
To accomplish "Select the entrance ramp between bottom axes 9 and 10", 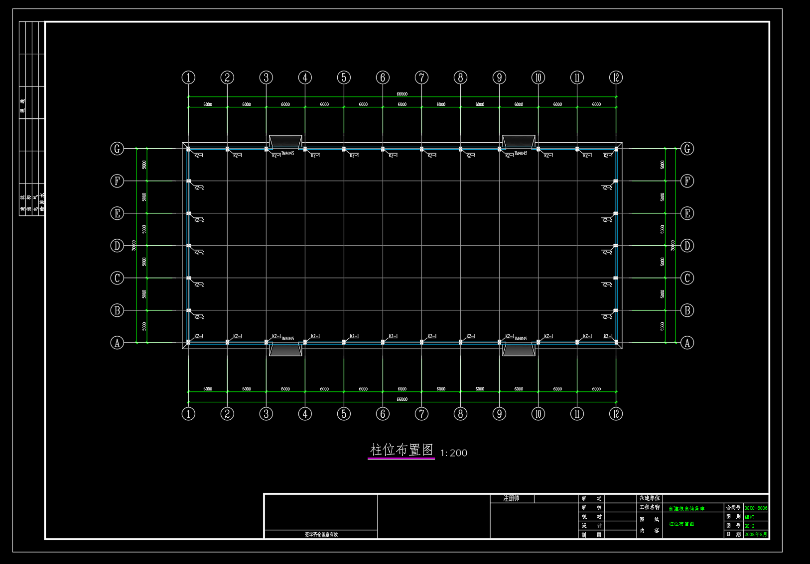I will tap(519, 350).
